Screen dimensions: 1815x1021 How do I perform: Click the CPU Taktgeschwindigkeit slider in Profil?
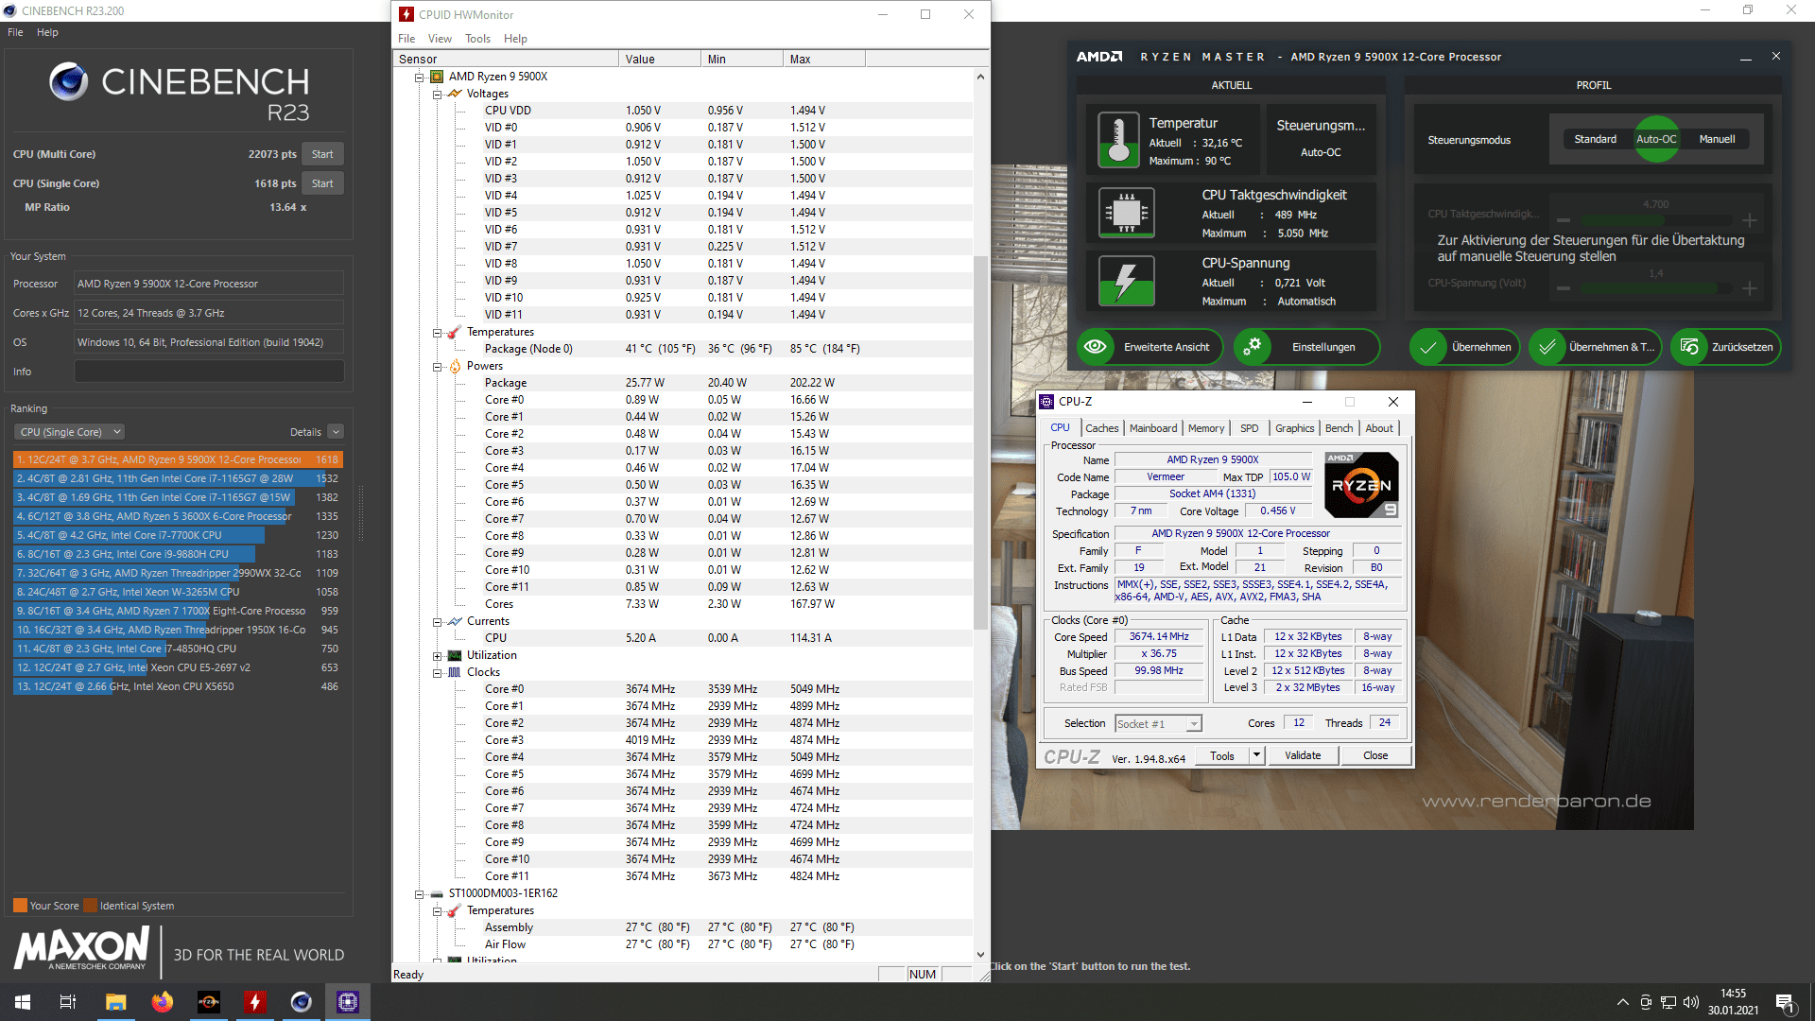pyautogui.click(x=1654, y=220)
